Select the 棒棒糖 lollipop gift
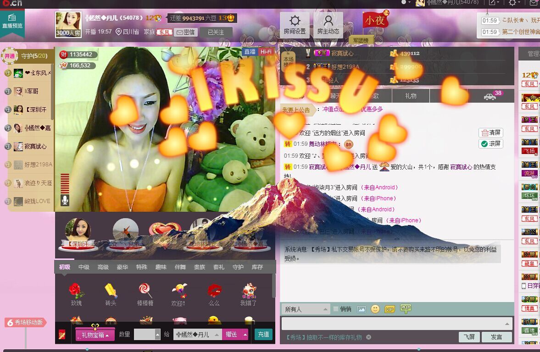 145,295
